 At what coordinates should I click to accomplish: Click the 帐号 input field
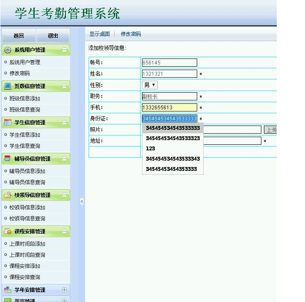click(x=169, y=62)
